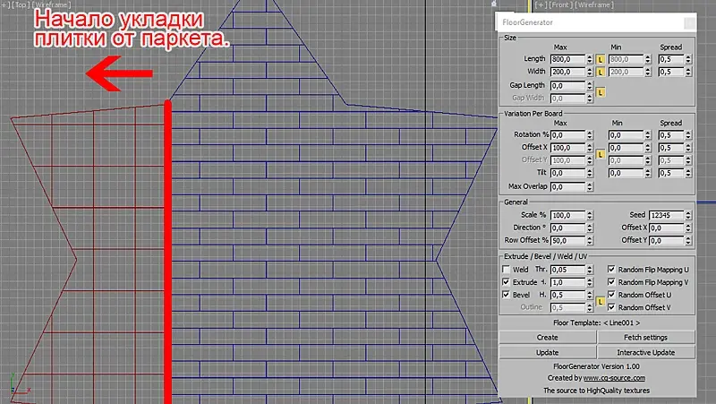Click the Length Spread spinner arrows
Screen dimensions: 716x404
pyautogui.click(x=688, y=59)
